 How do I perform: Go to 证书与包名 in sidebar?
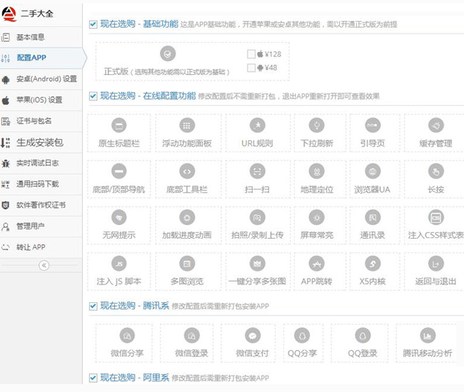(x=41, y=121)
